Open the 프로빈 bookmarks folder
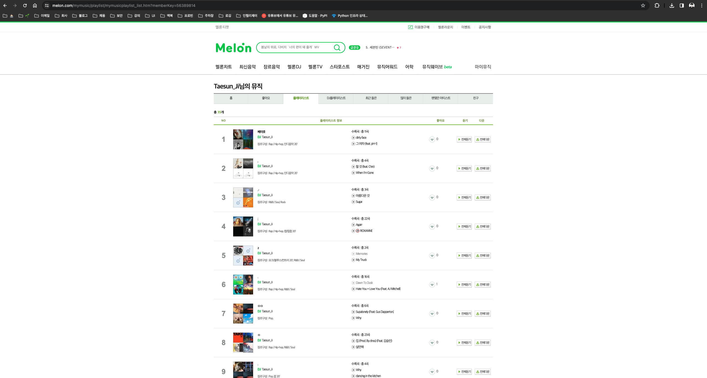The image size is (707, 378). [186, 16]
